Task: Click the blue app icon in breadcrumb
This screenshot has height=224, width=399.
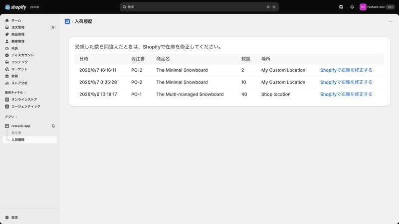Action: (x=67, y=21)
